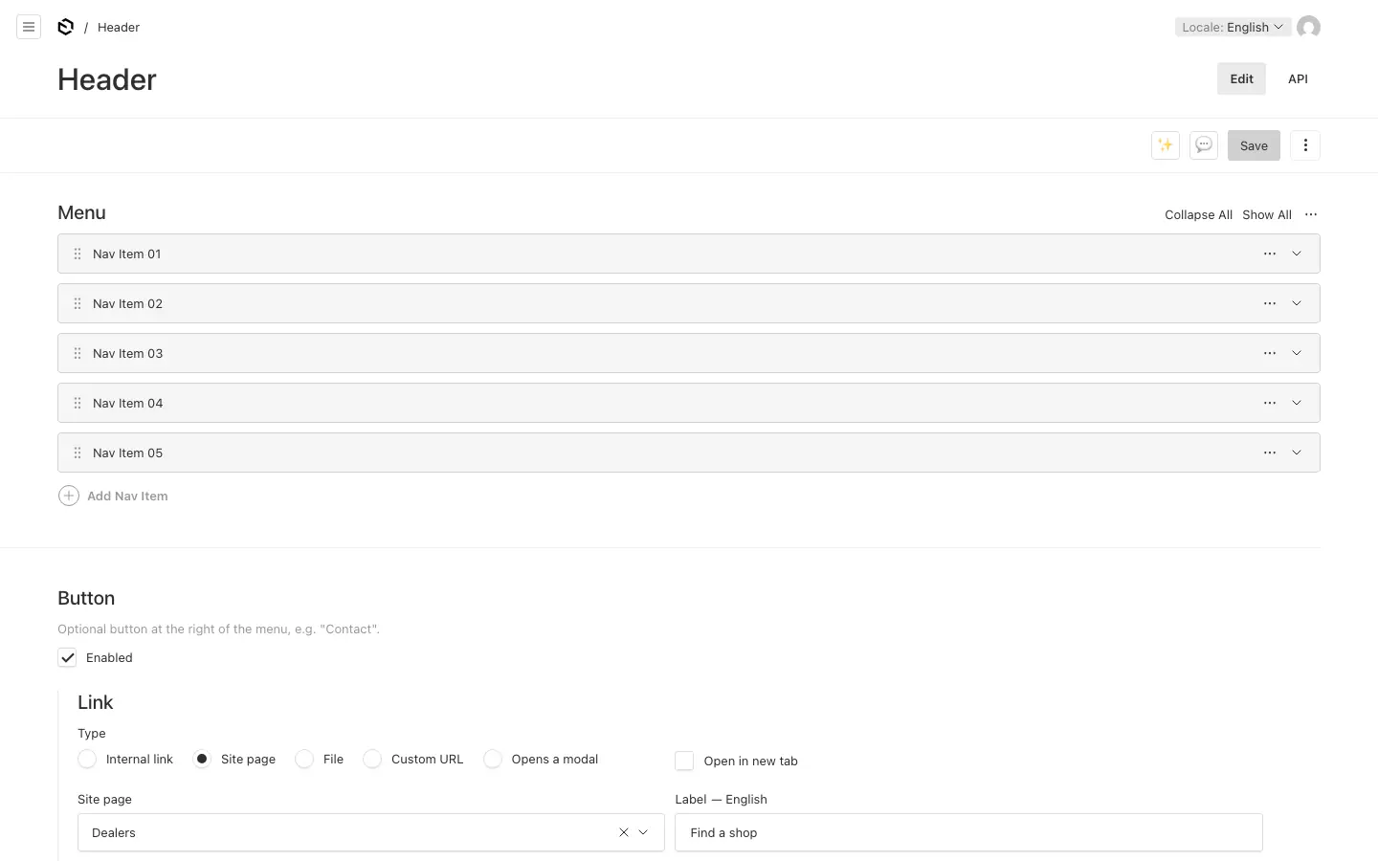Click the Label English input field
Image resolution: width=1378 pixels, height=861 pixels.
coord(968,832)
